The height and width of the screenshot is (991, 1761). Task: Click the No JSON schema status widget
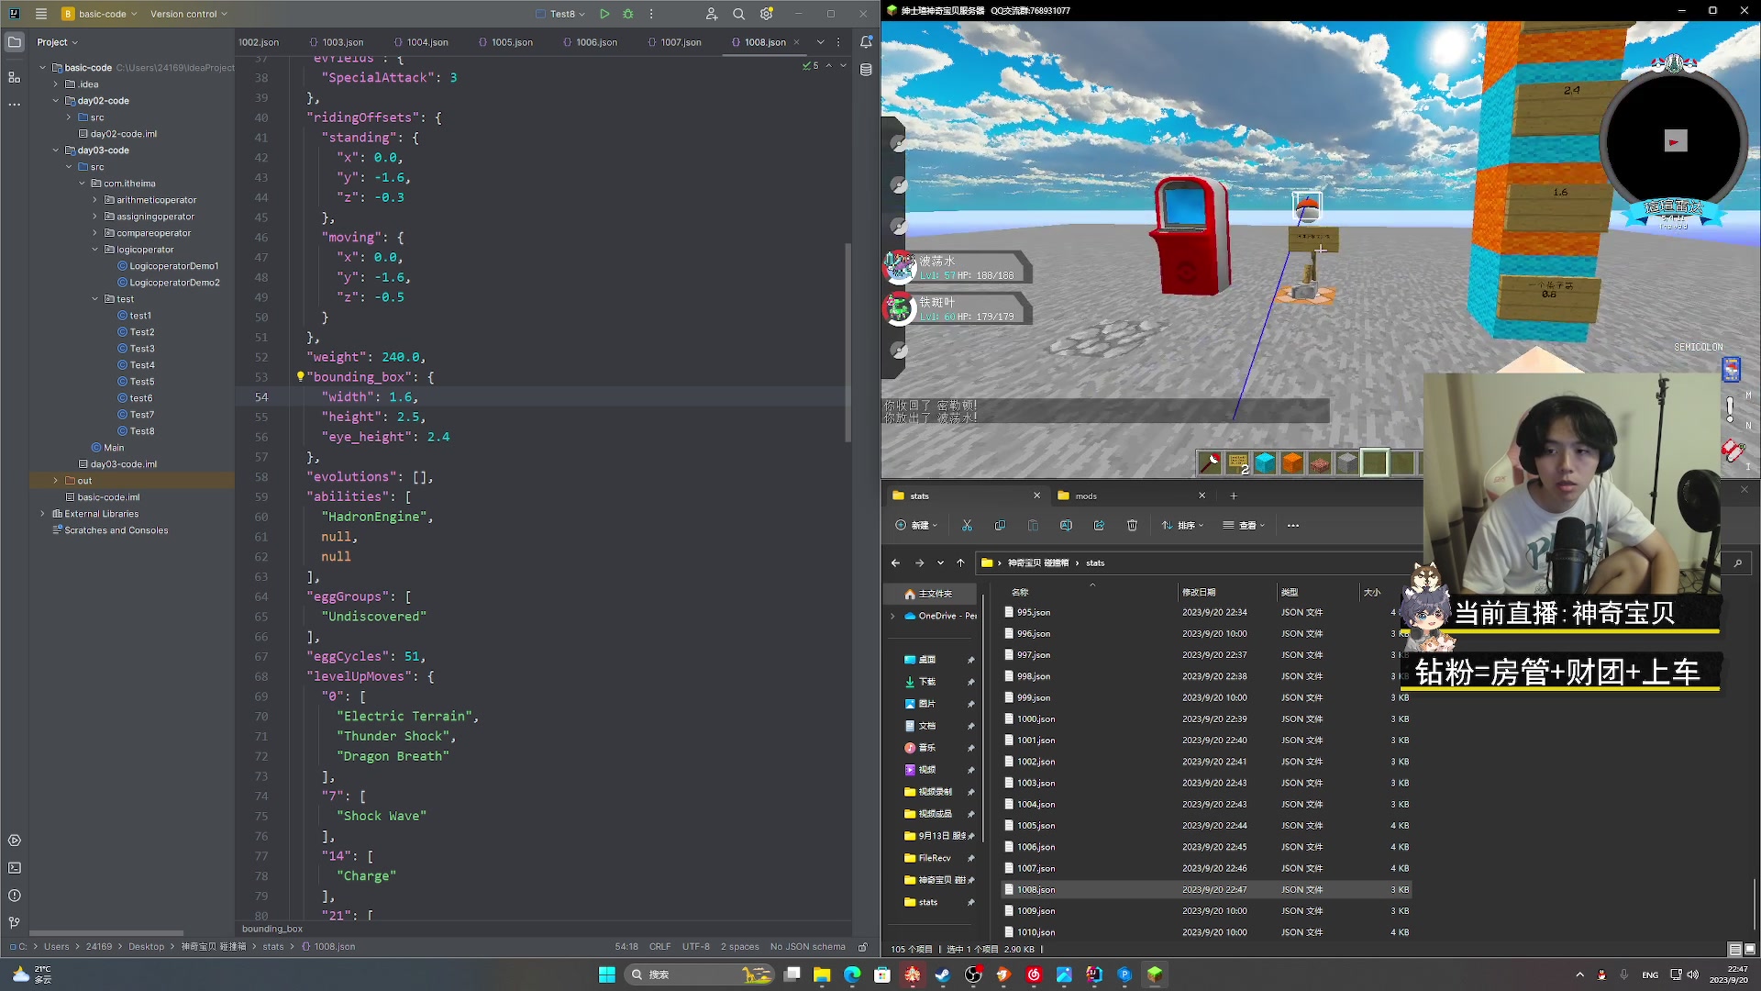pyautogui.click(x=807, y=946)
